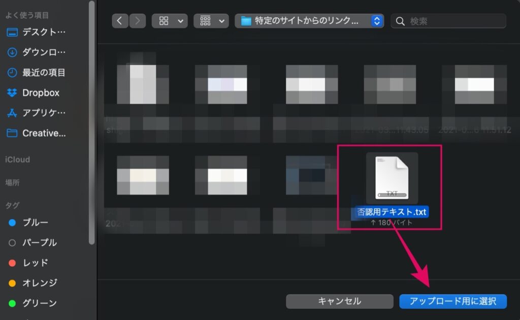Click the sidebar vertical scrollbar
520x320 pixels.
[x=92, y=123]
